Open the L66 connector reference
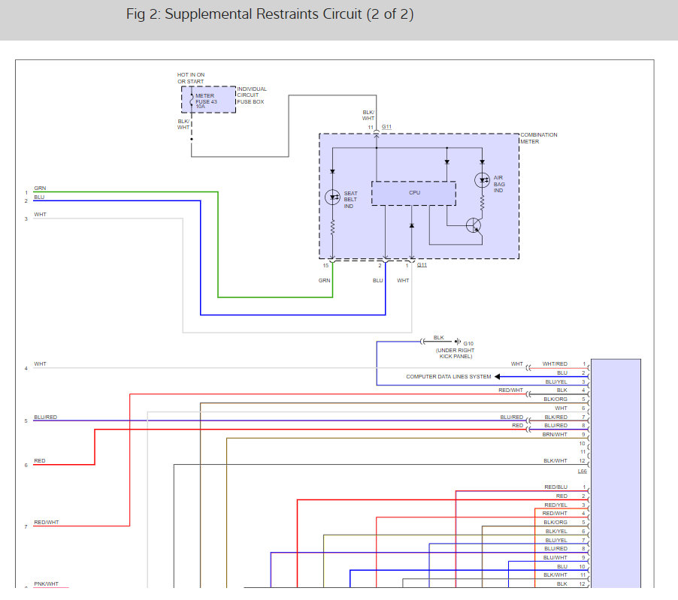This screenshot has height=600, width=678. coord(582,472)
